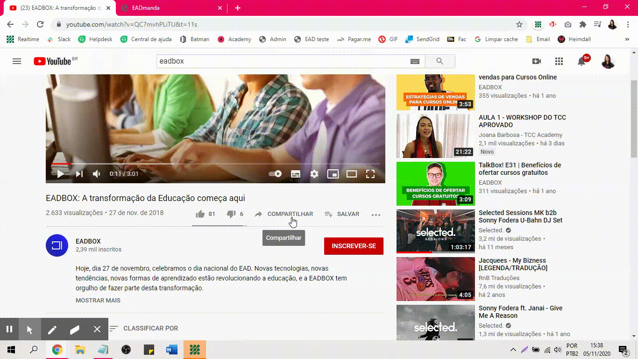This screenshot has height=359, width=638.
Task: Open Pagar.me bookmark
Action: tap(354, 39)
